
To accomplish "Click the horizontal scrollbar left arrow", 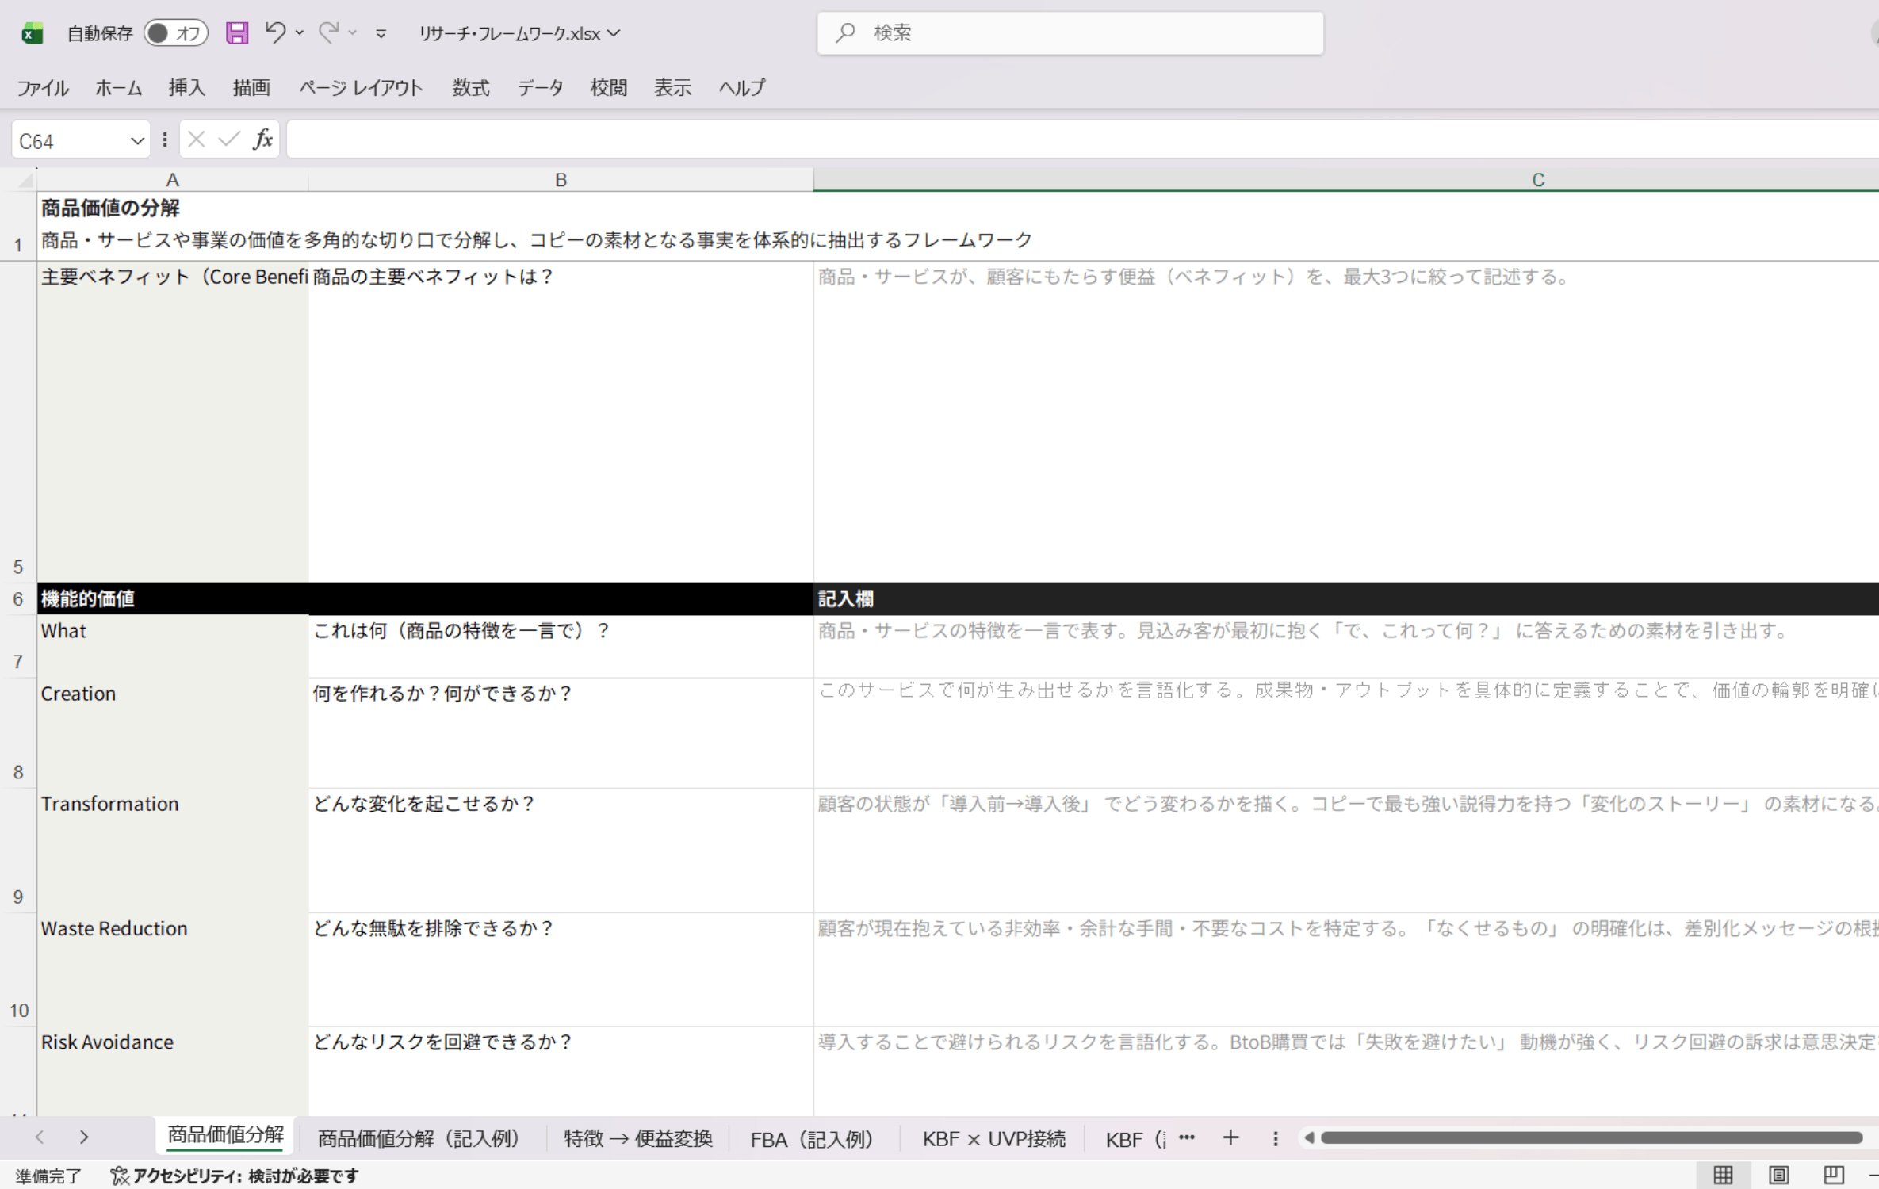I will point(1309,1138).
